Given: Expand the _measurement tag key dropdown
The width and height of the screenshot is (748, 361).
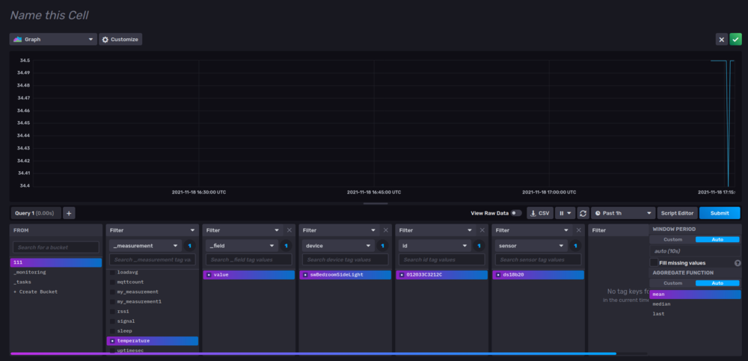Looking at the screenshot, I should click(x=145, y=245).
